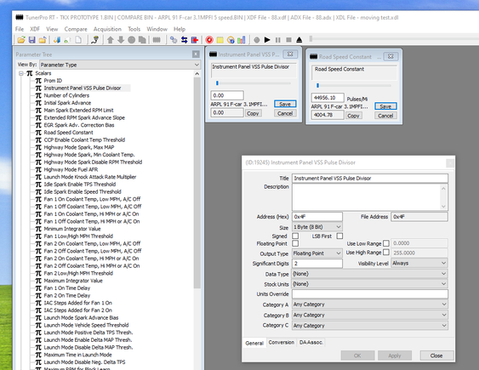The width and height of the screenshot is (479, 370).
Task: Switch to the Conversion tab
Action: (x=281, y=342)
